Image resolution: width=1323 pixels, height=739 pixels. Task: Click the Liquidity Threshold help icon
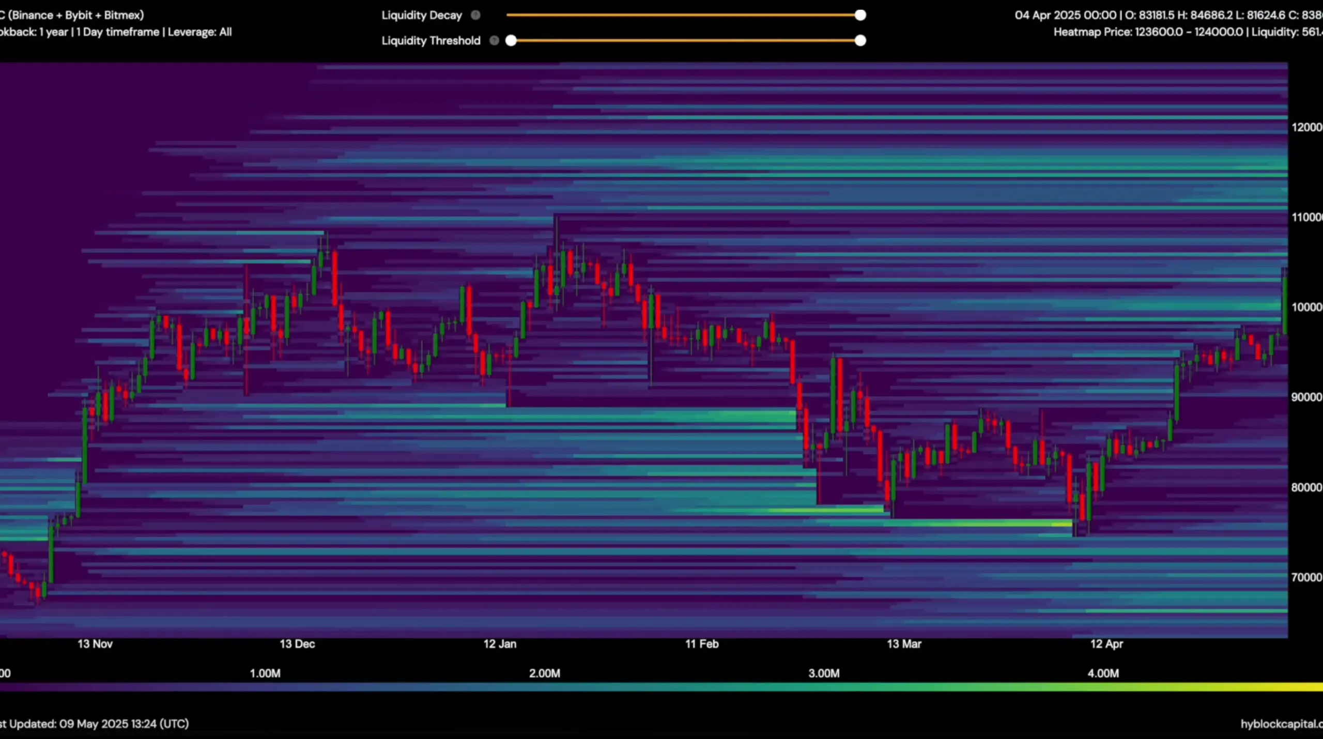[494, 40]
